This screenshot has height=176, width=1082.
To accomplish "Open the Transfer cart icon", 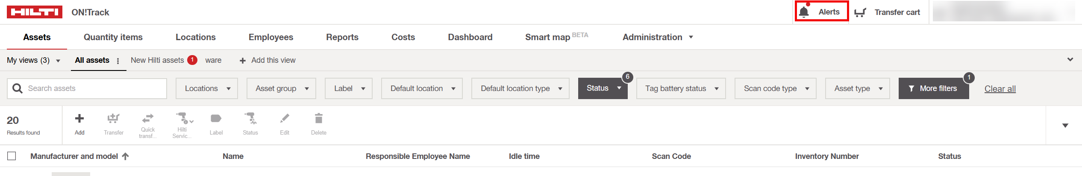I will (860, 12).
